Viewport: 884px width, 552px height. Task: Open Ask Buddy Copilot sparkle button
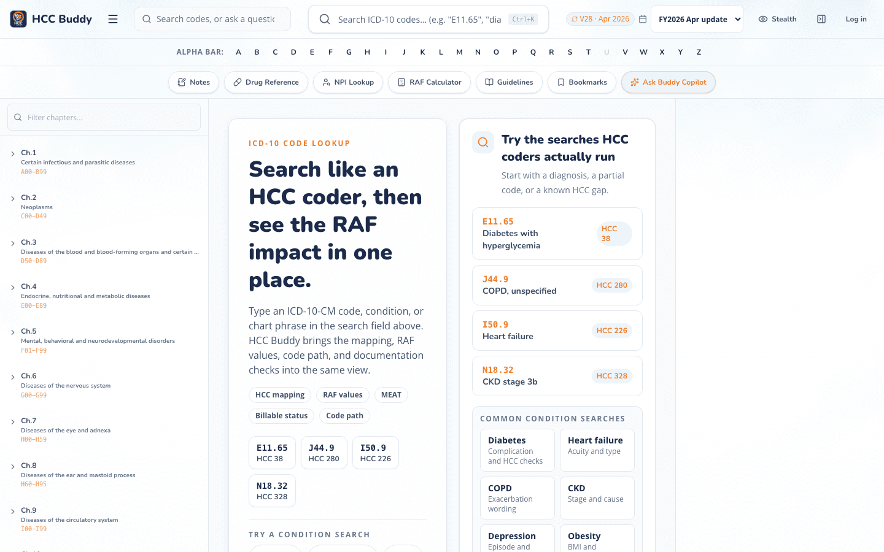coord(669,82)
